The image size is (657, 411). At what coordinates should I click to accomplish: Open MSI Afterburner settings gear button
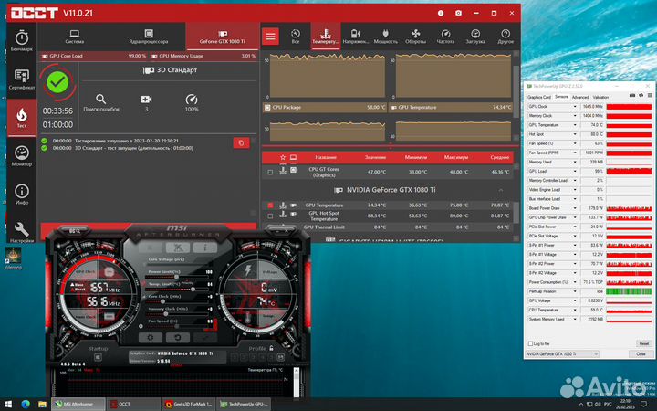click(x=150, y=338)
